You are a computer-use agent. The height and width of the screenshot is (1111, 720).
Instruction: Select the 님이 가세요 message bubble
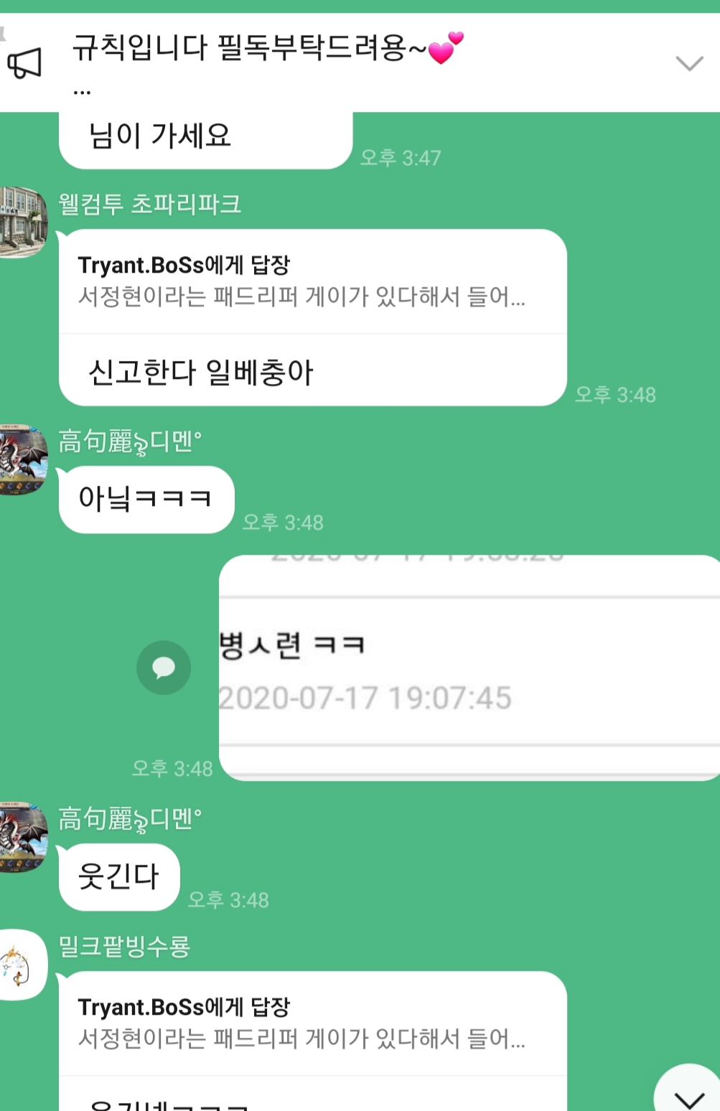point(205,138)
